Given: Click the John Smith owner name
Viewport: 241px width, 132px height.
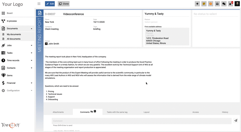Looking at the screenshot, I should (54, 44).
